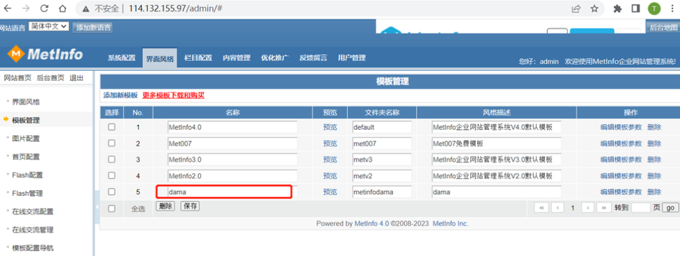Toggle the browser side panel icon
This screenshot has height=256, width=680.
tap(636, 8)
